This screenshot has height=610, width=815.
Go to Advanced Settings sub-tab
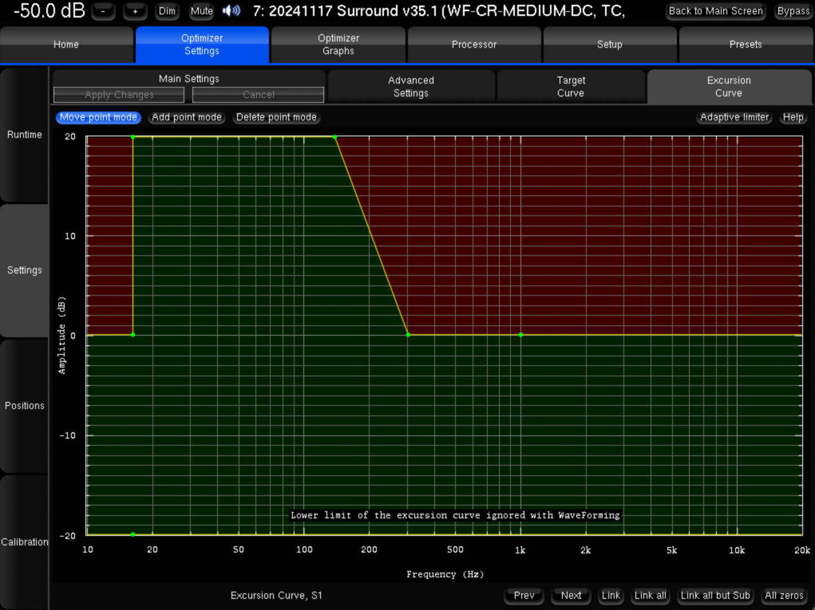click(x=411, y=87)
